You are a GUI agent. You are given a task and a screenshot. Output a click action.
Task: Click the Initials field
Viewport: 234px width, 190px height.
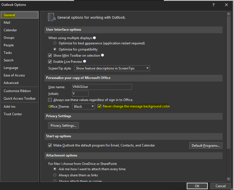80,94
